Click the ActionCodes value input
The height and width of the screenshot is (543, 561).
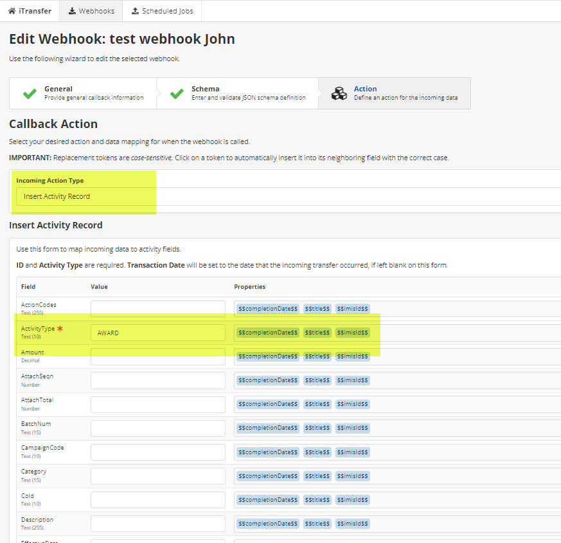point(158,309)
